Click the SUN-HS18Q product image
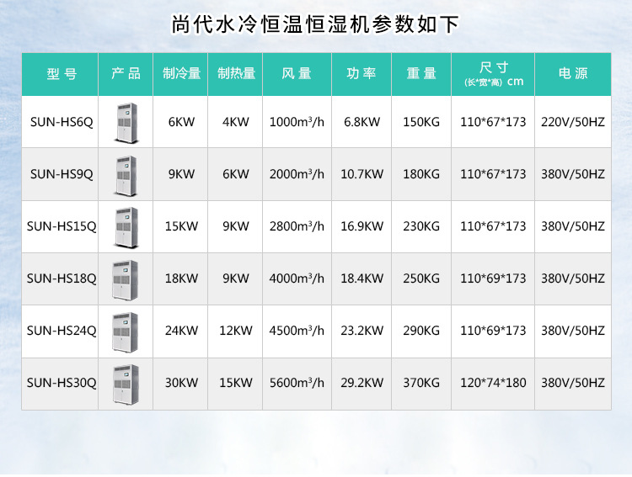The width and height of the screenshot is (632, 477). 126,280
